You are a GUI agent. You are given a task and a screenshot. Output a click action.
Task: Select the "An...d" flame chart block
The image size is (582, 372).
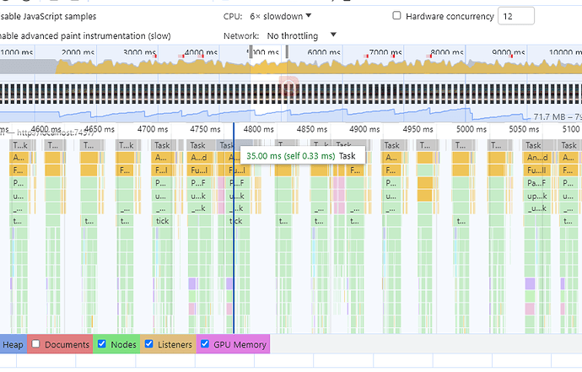tap(536, 158)
